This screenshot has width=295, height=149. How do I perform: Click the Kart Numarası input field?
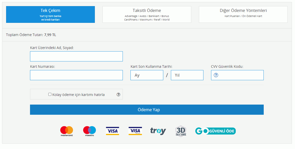pyautogui.click(x=76, y=75)
